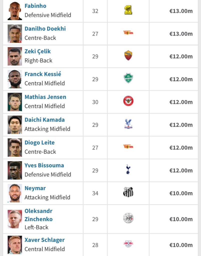201x256 pixels.
Task: Click the Crystal Palace crest next to Daichi Kamada
Action: pyautogui.click(x=128, y=124)
